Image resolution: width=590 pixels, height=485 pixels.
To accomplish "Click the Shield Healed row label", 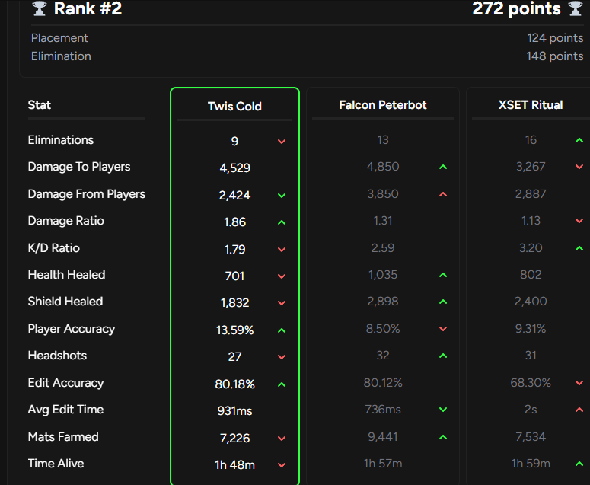I will pyautogui.click(x=65, y=302).
